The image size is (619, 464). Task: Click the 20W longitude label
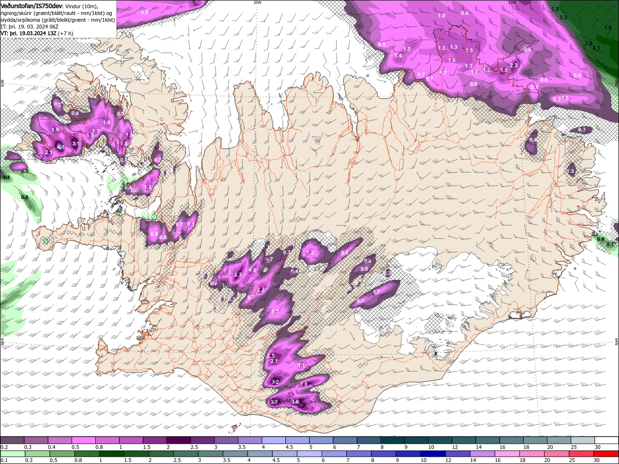pos(257,2)
